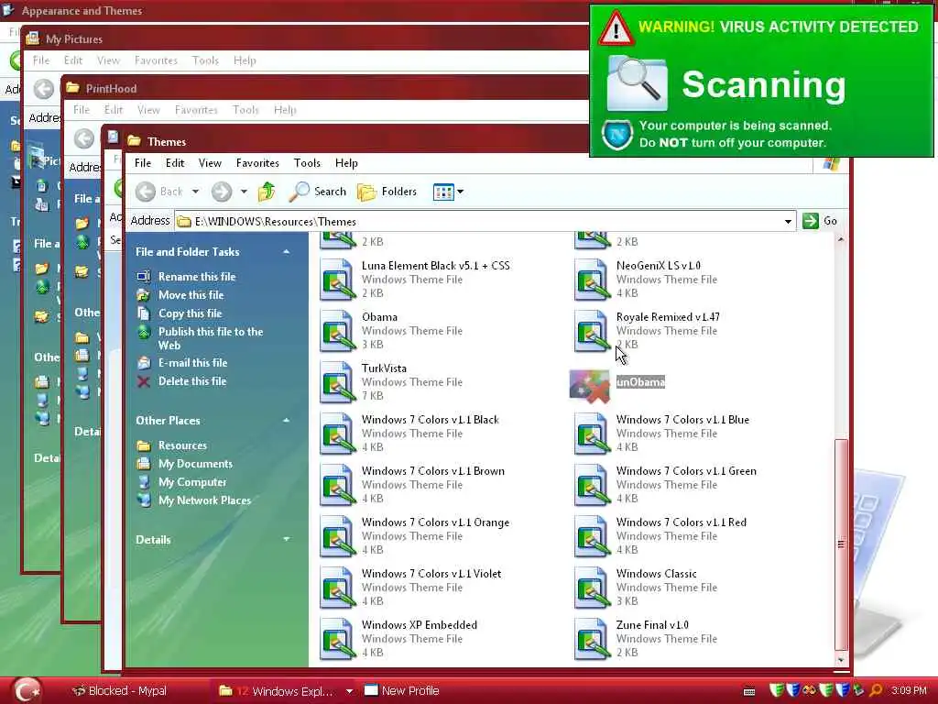Click the Blocked - Mypal taskbar button
Viewport: 938px width, 704px height.
[x=120, y=691]
